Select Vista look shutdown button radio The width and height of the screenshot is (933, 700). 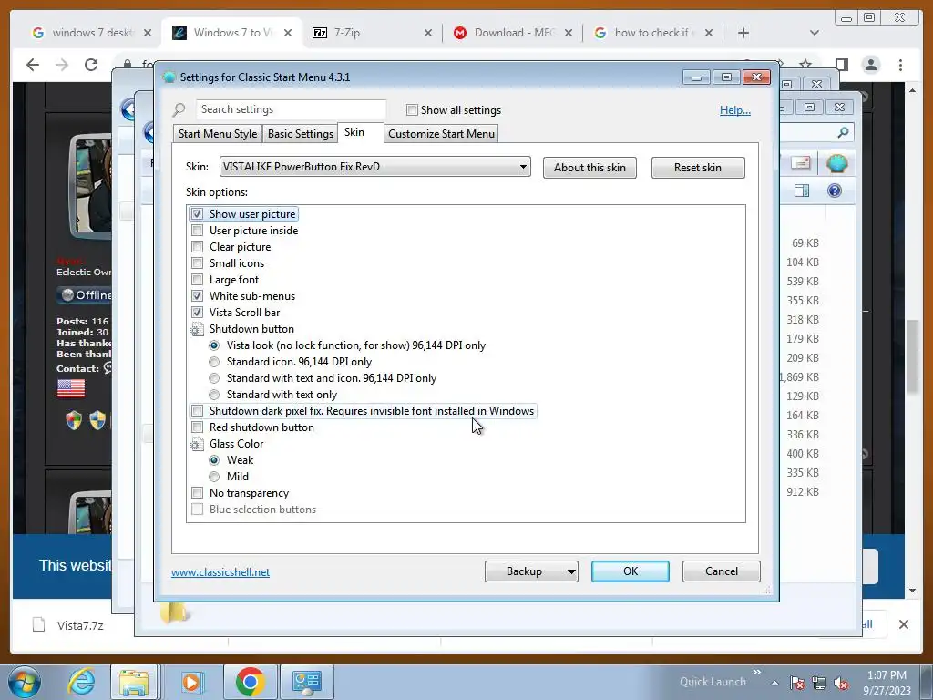pyautogui.click(x=214, y=345)
